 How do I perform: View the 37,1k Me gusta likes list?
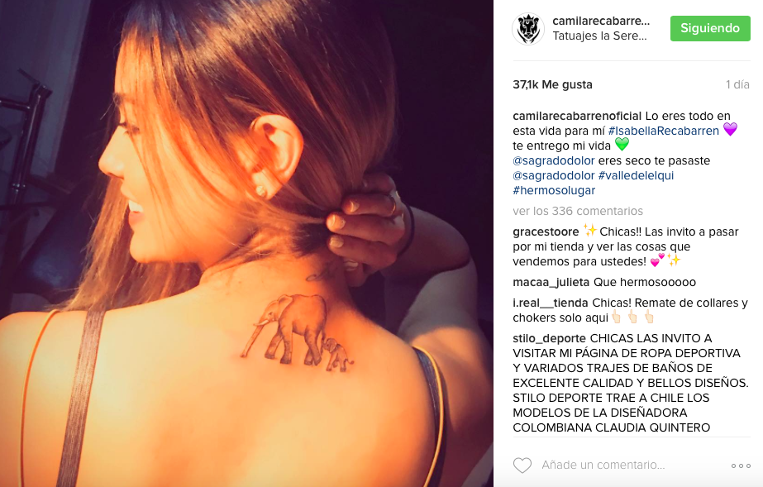click(x=552, y=84)
